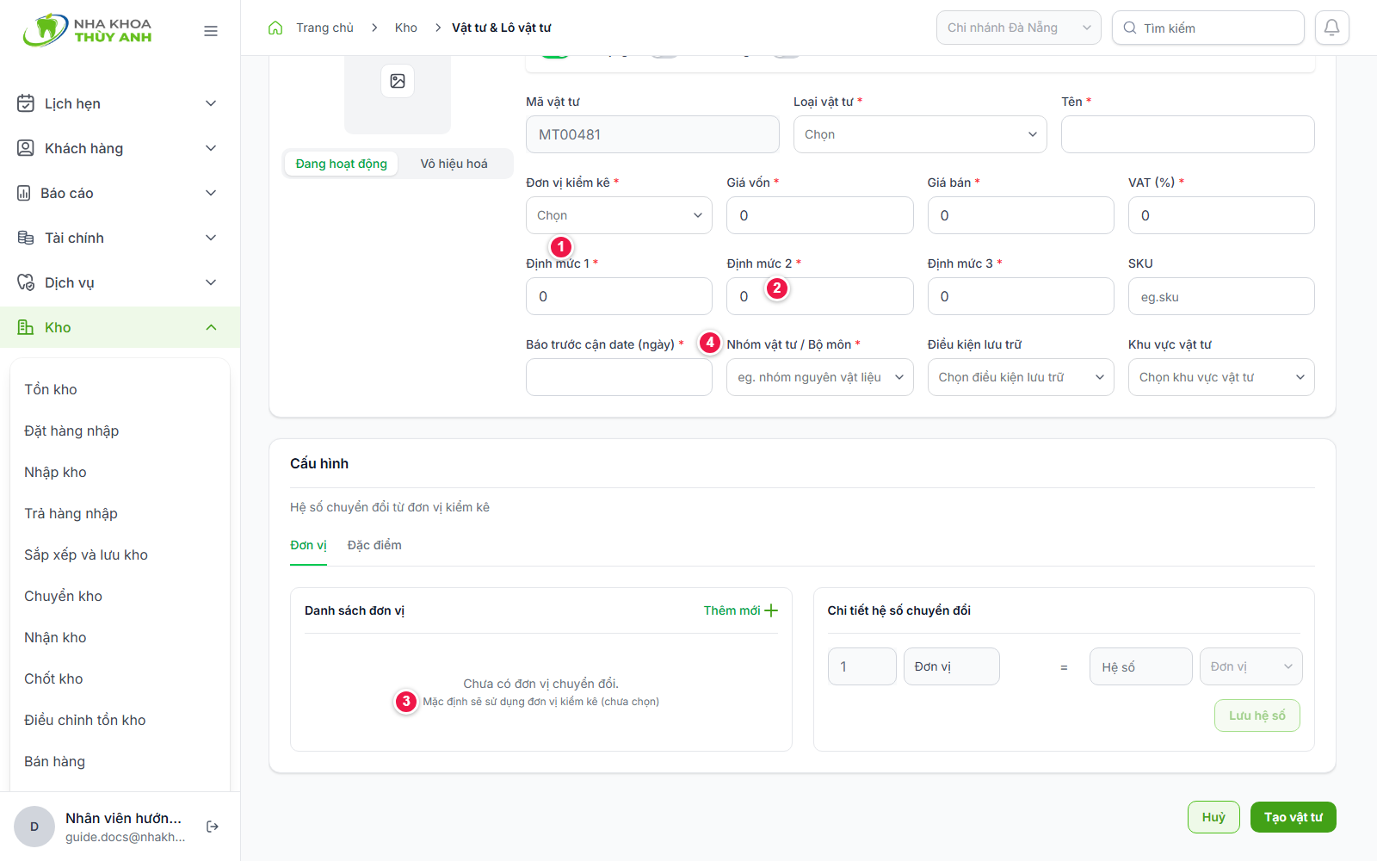The height and width of the screenshot is (861, 1377).
Task: Click the Dịch vụ sidebar icon
Action: click(26, 282)
